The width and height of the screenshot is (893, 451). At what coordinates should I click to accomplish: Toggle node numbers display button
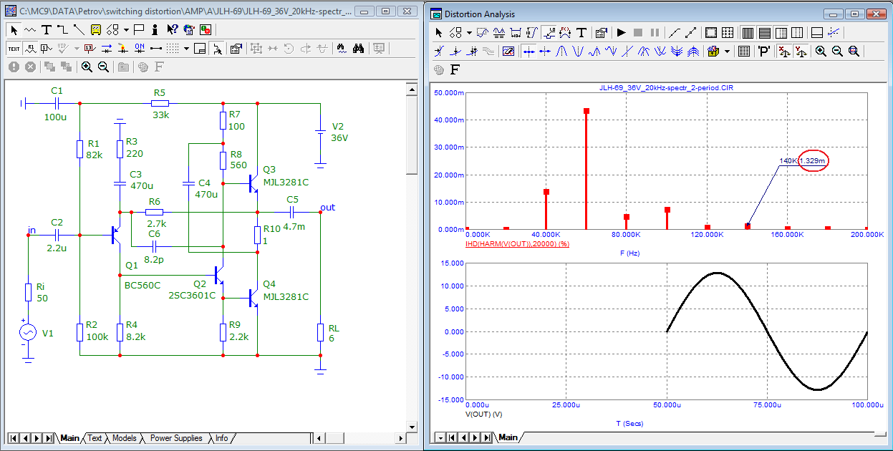pos(46,49)
